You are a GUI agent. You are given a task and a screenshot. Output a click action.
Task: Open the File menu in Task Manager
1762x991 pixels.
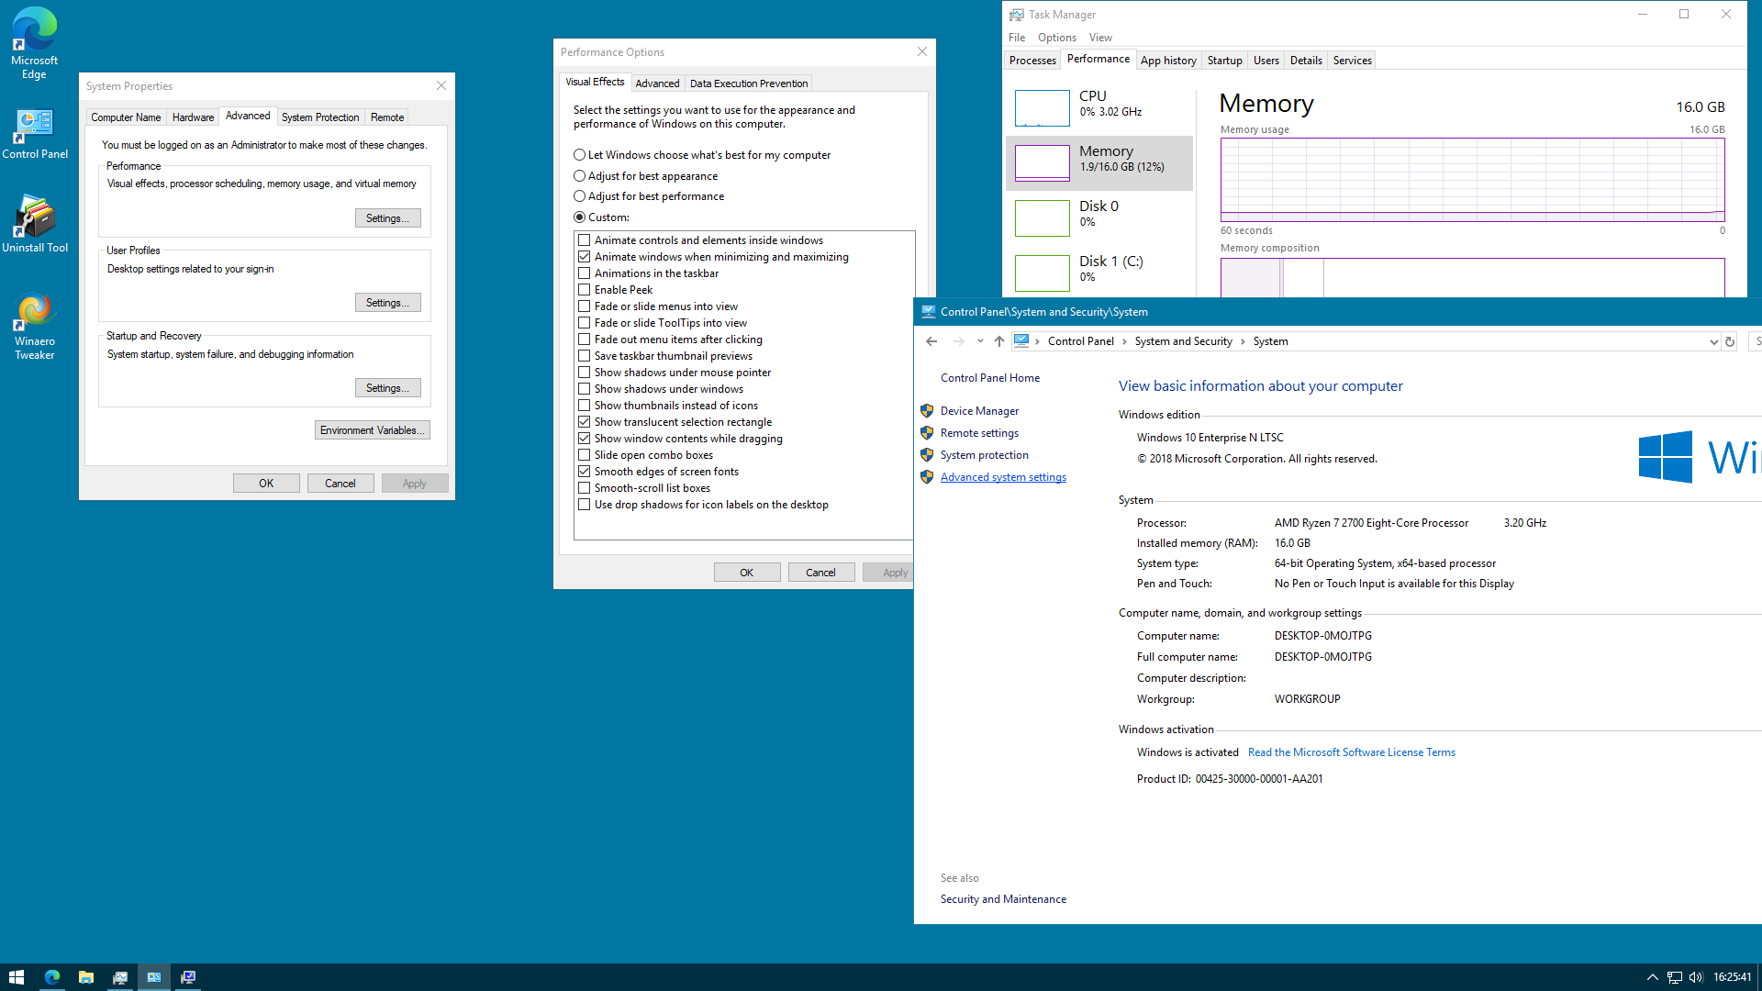pos(1017,38)
